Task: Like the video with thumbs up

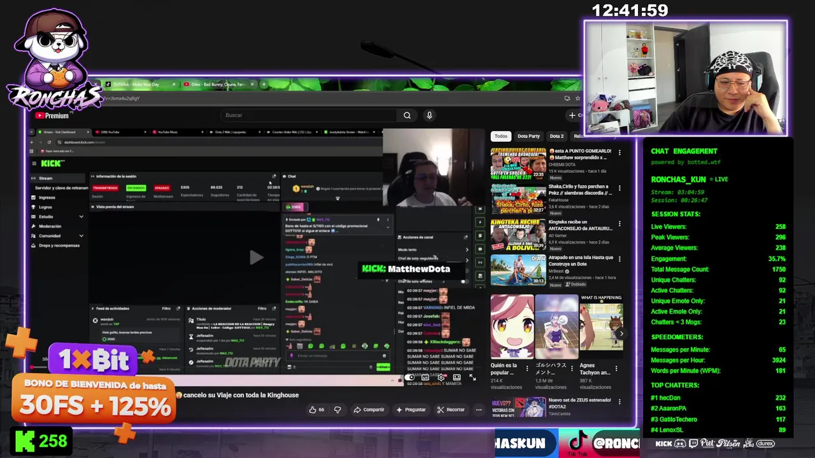Action: [x=316, y=410]
